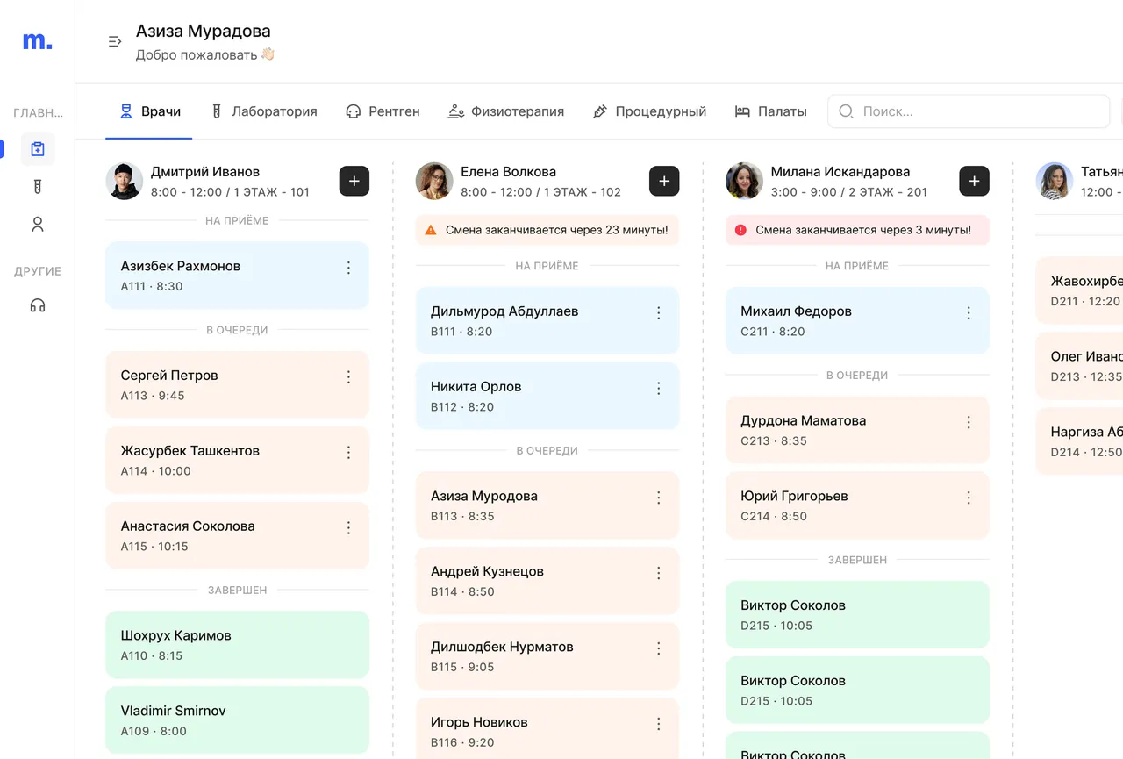Open options menu for Азизбек Рахмонов
The image size is (1123, 759).
[348, 268]
